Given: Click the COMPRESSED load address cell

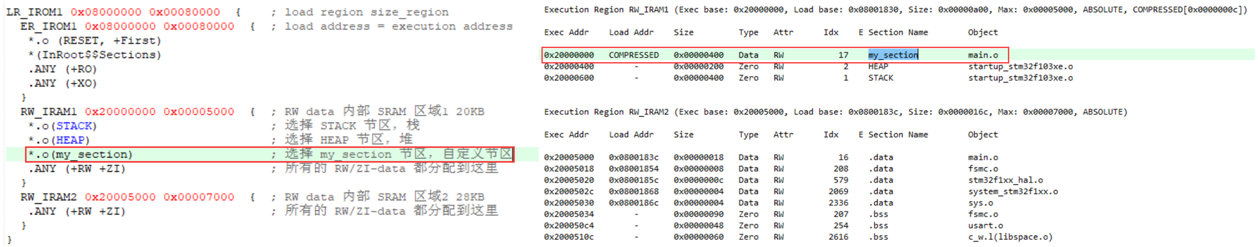Looking at the screenshot, I should 634,55.
